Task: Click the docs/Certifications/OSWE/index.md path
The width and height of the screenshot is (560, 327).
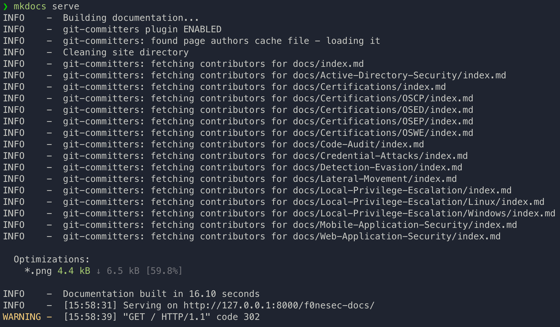Action: click(383, 133)
